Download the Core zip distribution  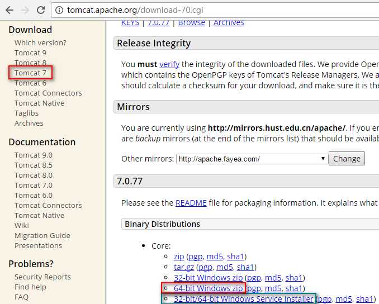179,256
